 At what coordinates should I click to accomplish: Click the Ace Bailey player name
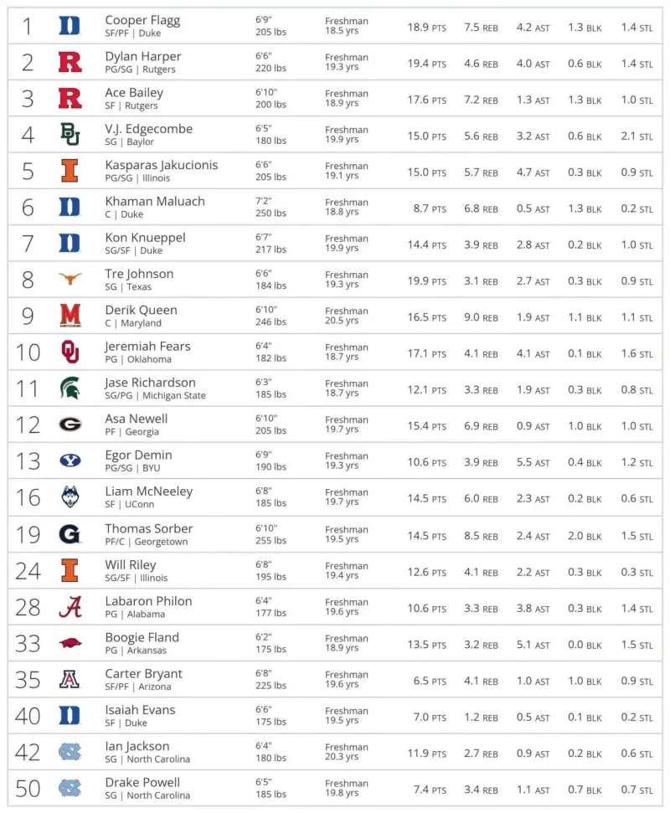pos(134,92)
